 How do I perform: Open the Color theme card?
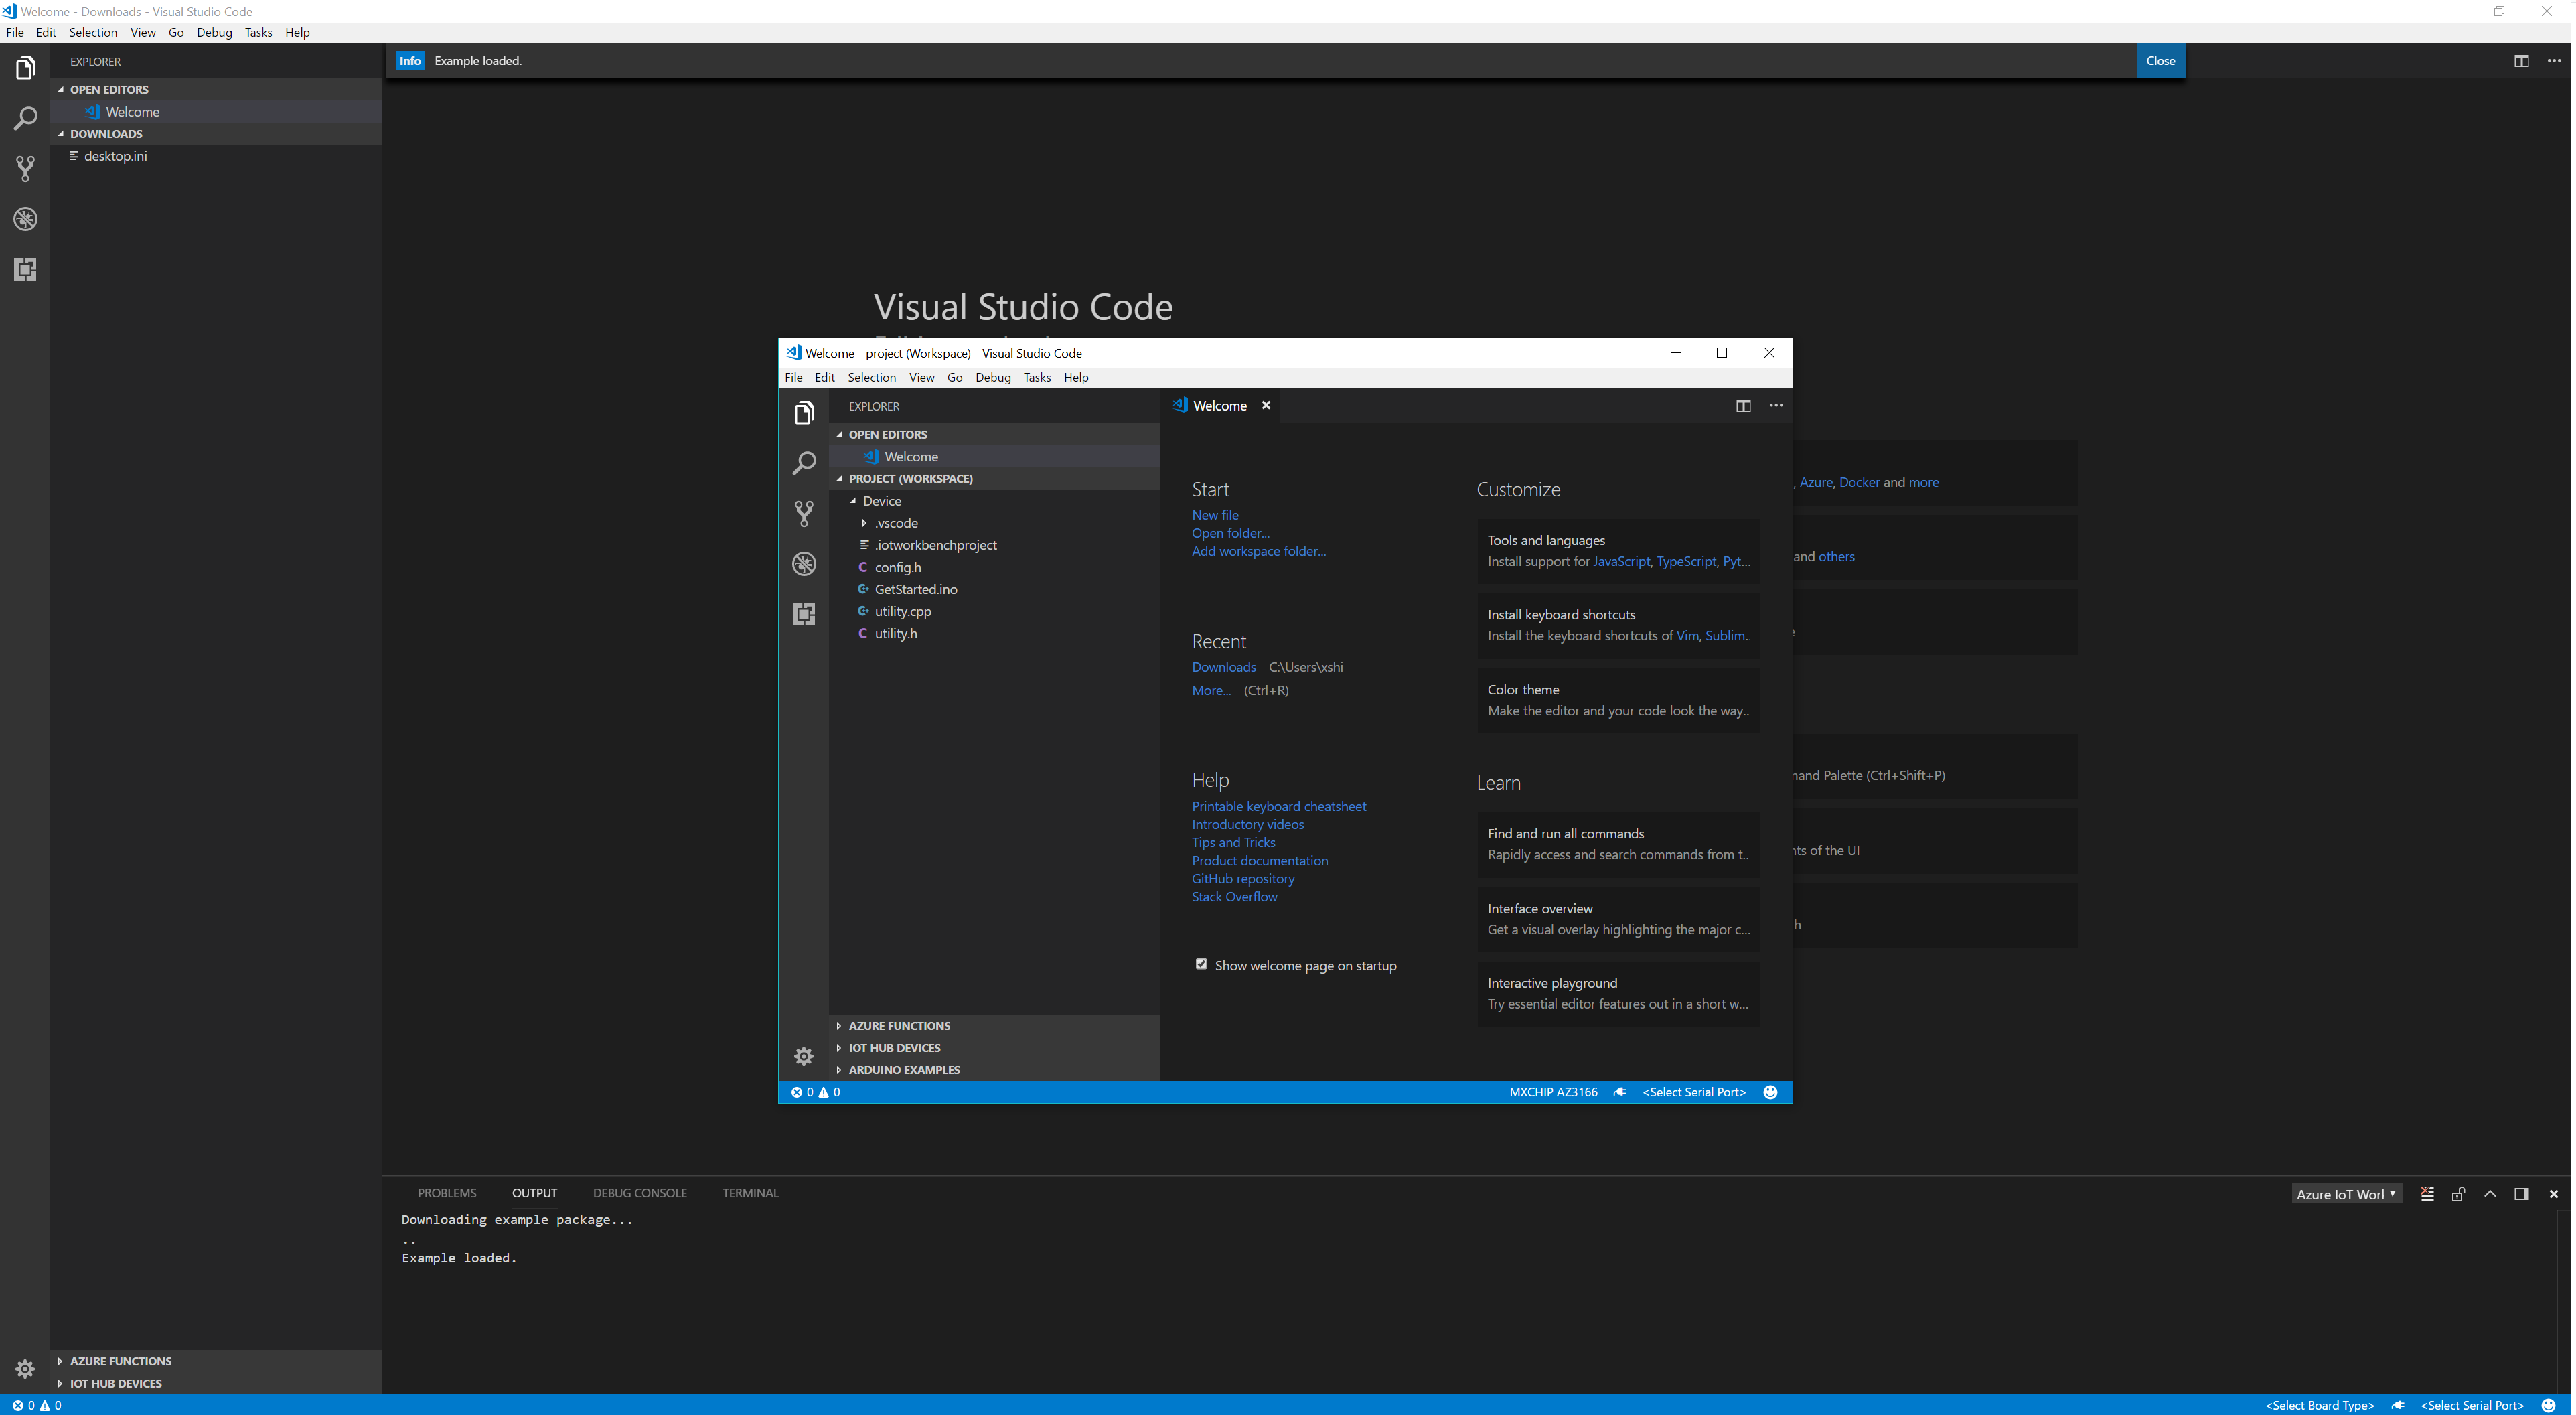pyautogui.click(x=1618, y=700)
